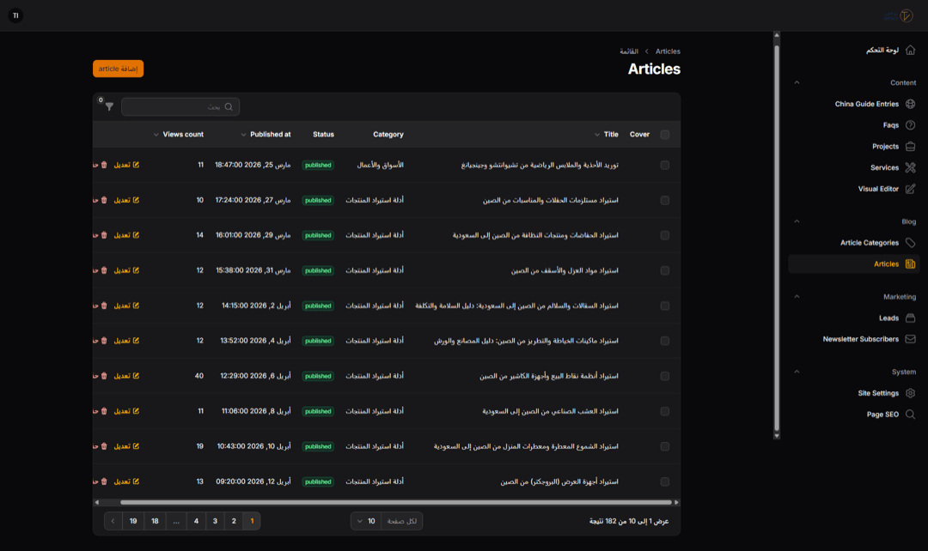The image size is (928, 551).
Task: Go to pagination page 3
Action: pyautogui.click(x=215, y=522)
